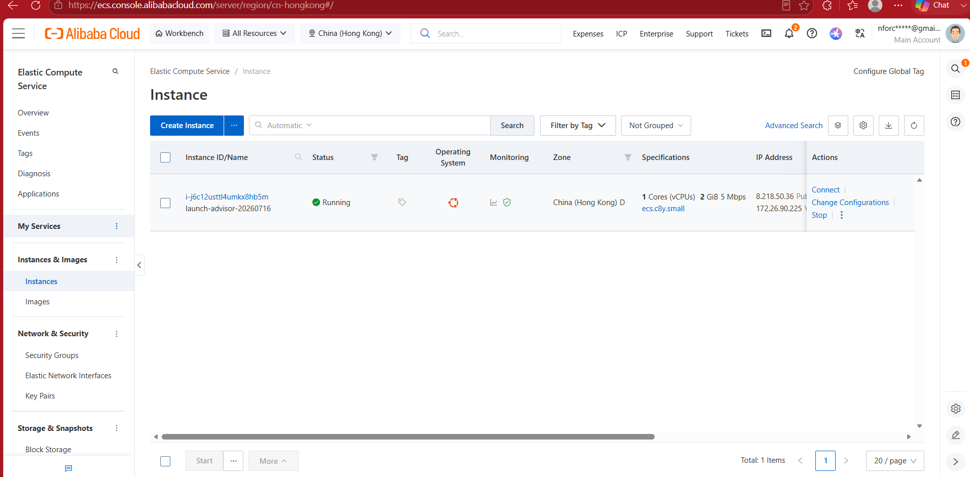
Task: Expand the right side panel arrow
Action: (x=956, y=462)
